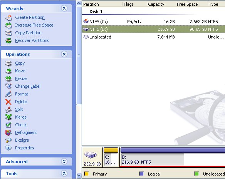This screenshot has width=225, height=179.
Task: Click the Format operation icon
Action: pos(8,94)
